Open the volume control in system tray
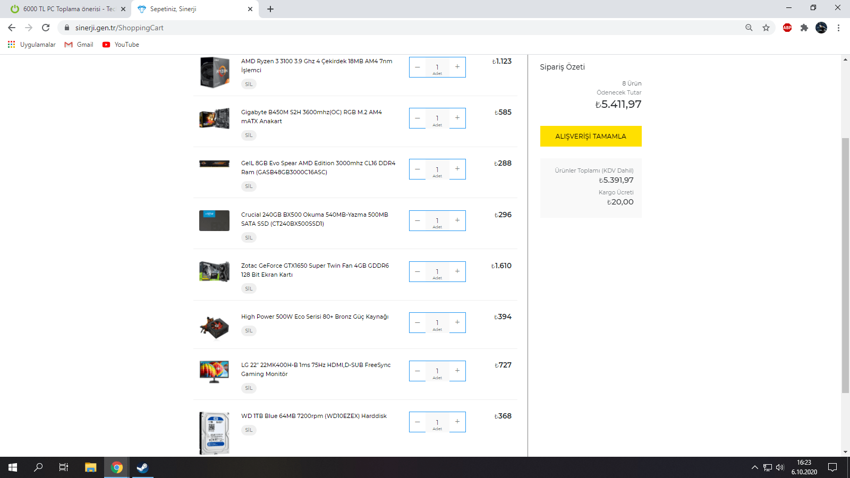The height and width of the screenshot is (478, 850). [780, 467]
